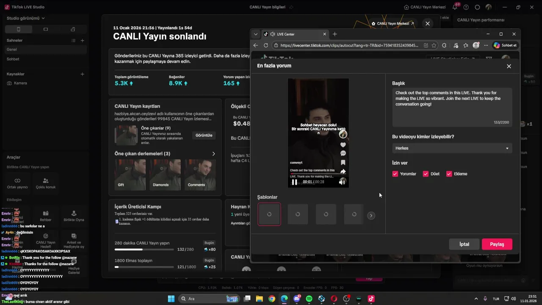Show next templates with right arrow

[x=371, y=216]
